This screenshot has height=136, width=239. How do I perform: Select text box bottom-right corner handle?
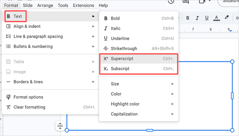[232, 130]
